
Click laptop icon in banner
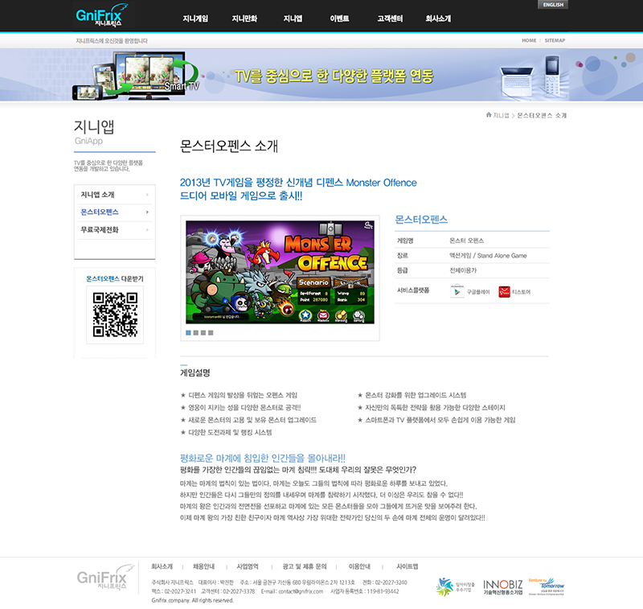tap(517, 82)
